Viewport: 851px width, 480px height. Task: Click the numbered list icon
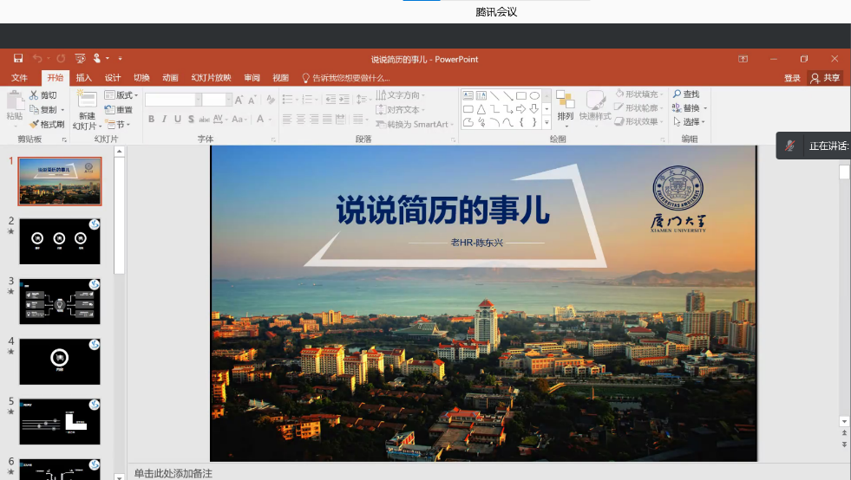point(307,99)
